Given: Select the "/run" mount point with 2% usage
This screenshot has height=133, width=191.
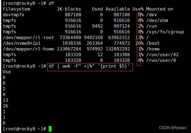Looking at the screenshot, I should pyautogui.click(x=151, y=26).
